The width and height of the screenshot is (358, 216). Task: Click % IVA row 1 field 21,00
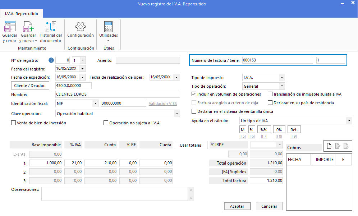tap(73, 163)
